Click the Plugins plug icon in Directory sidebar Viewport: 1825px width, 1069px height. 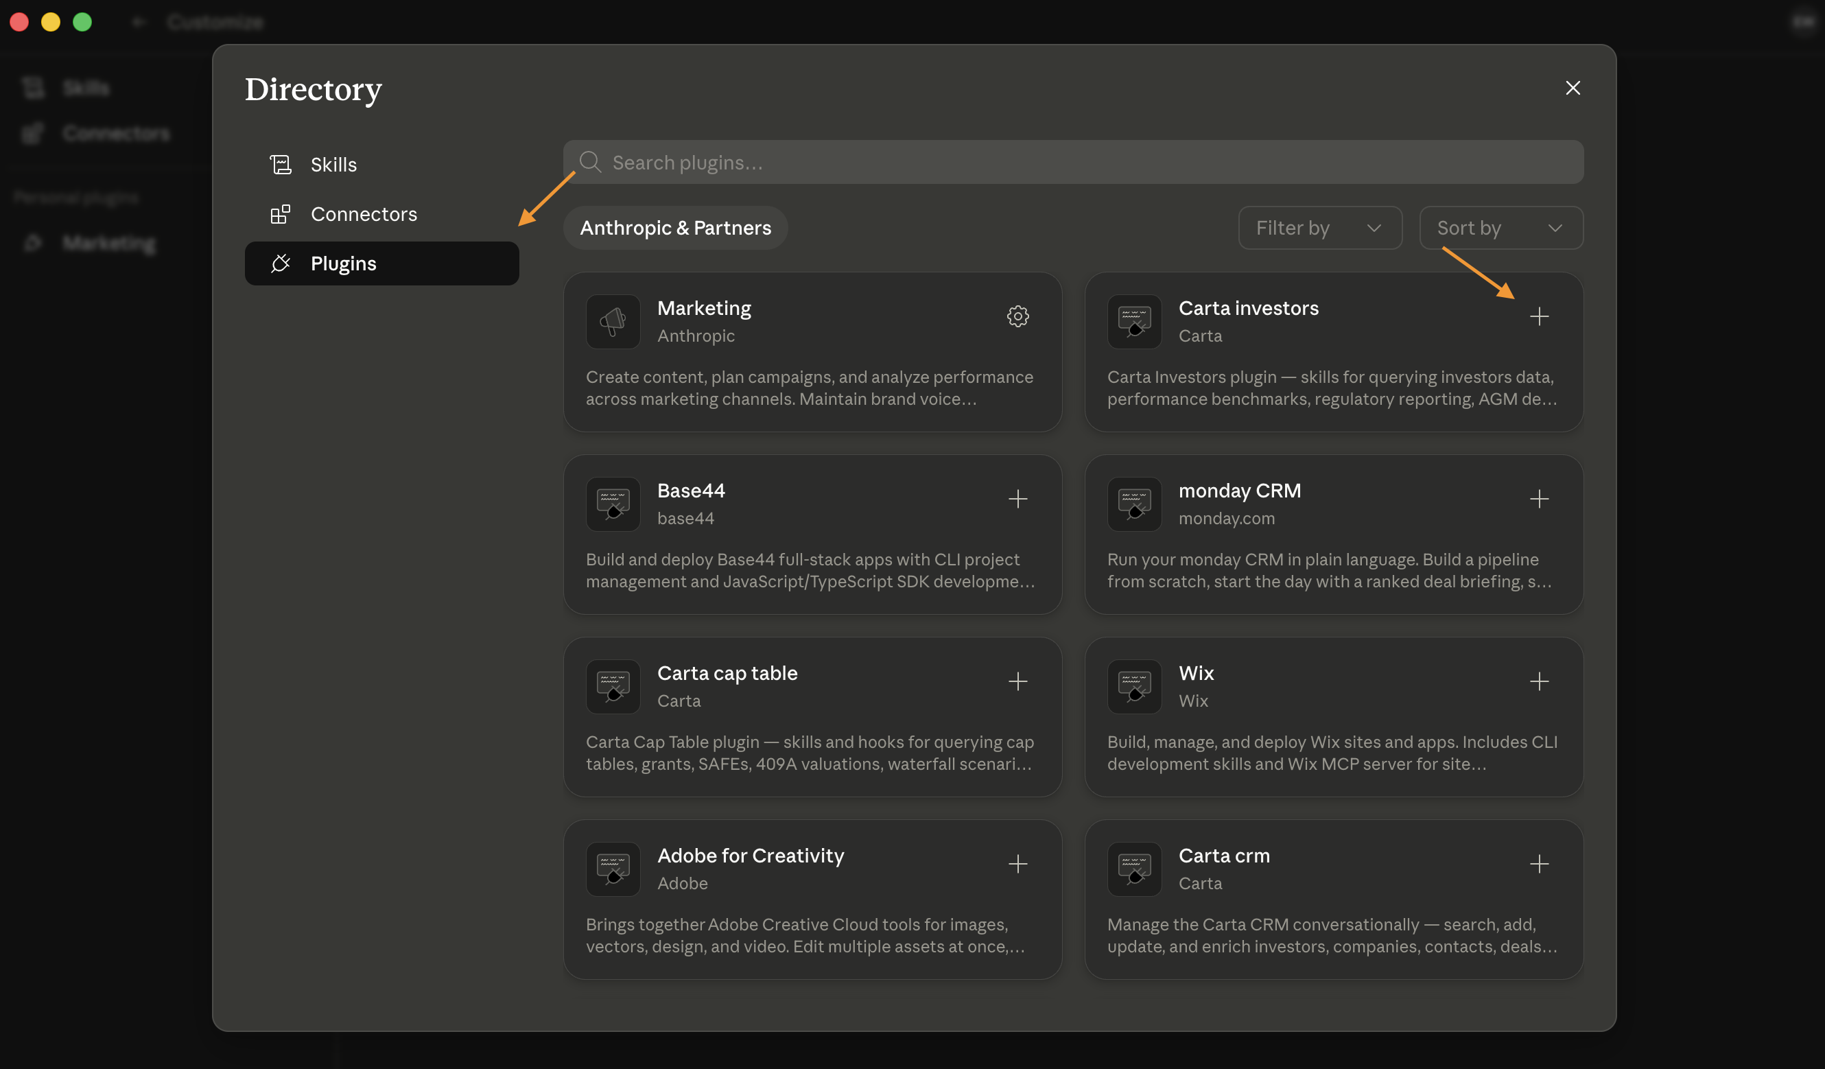280,263
